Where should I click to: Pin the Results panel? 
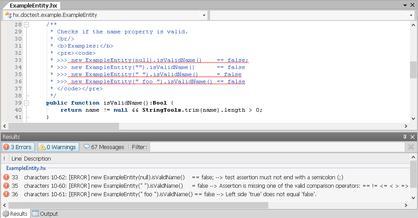tap(405, 137)
